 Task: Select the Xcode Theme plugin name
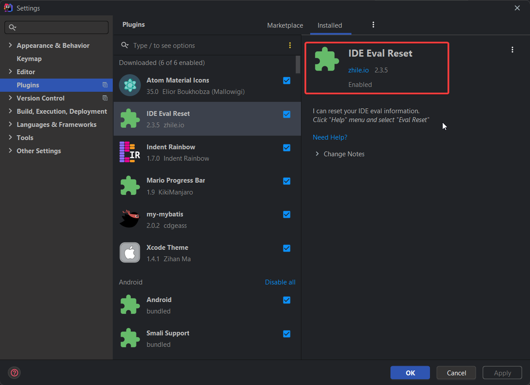[167, 247]
